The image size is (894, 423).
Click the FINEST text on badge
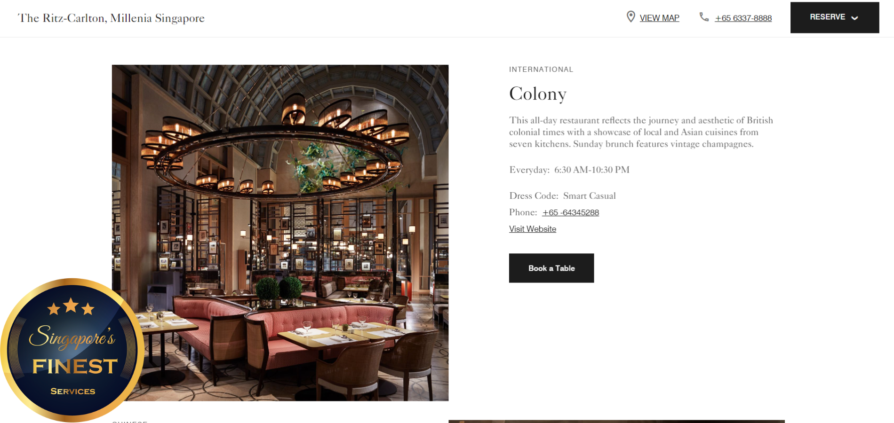[74, 367]
